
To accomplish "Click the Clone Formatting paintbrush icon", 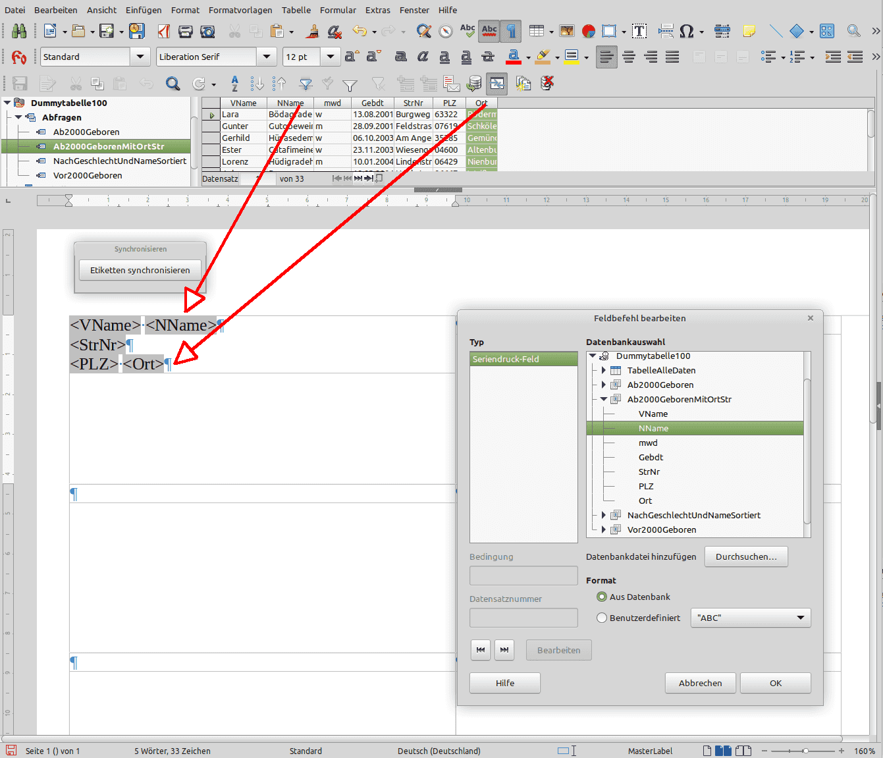I will (313, 31).
